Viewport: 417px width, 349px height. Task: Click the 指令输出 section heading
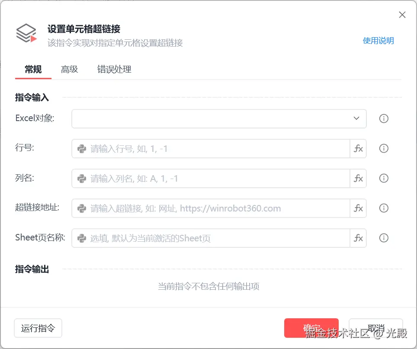tap(32, 269)
